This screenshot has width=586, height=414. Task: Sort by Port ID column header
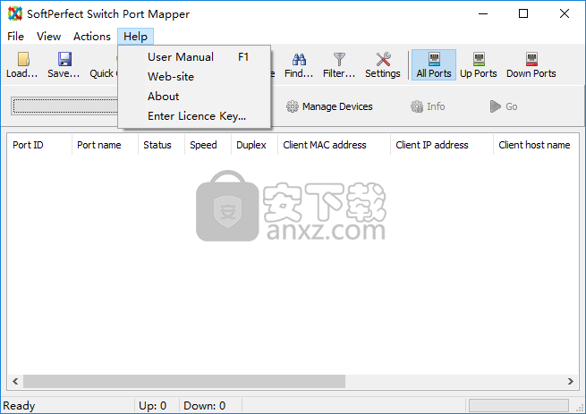pos(39,145)
